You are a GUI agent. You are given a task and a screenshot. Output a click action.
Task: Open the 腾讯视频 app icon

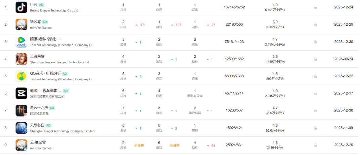pyautogui.click(x=21, y=42)
